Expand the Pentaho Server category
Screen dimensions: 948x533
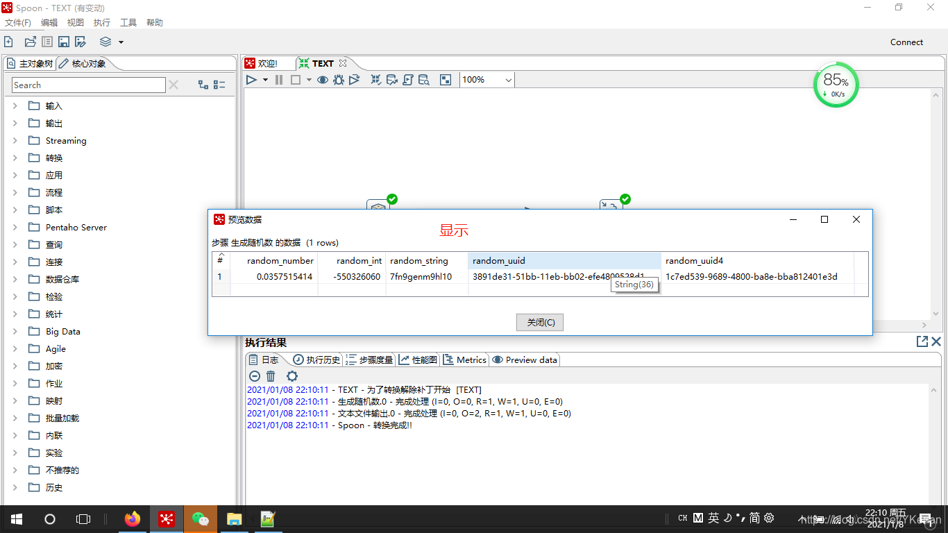15,227
